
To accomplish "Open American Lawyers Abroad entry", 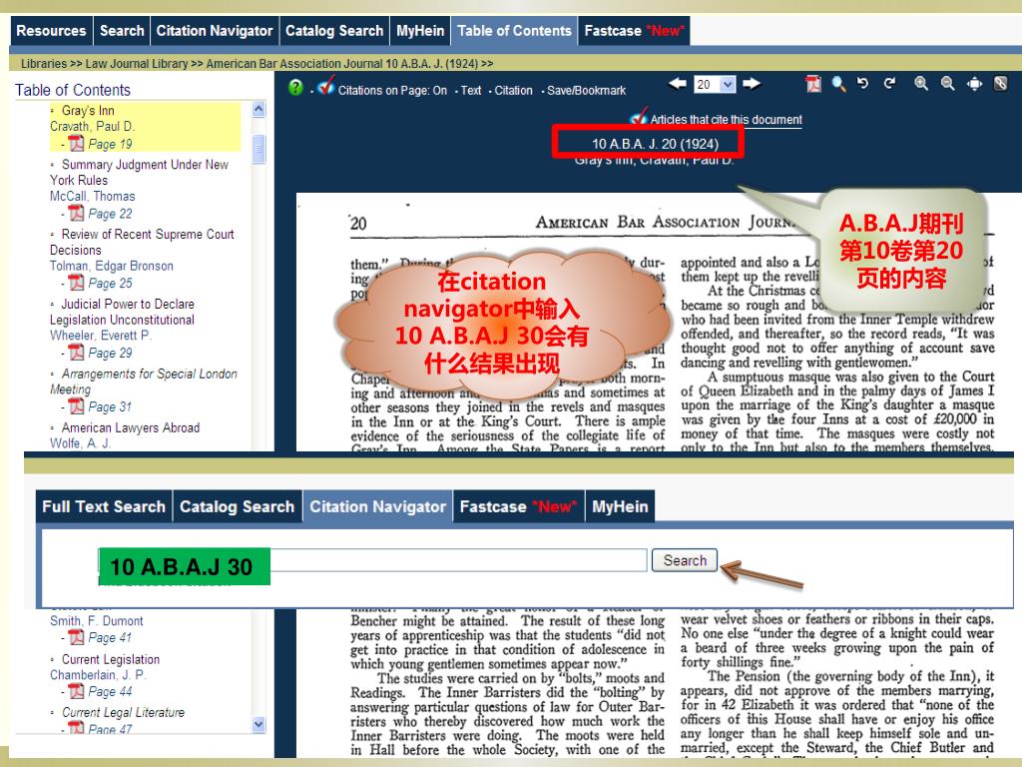I will point(131,427).
